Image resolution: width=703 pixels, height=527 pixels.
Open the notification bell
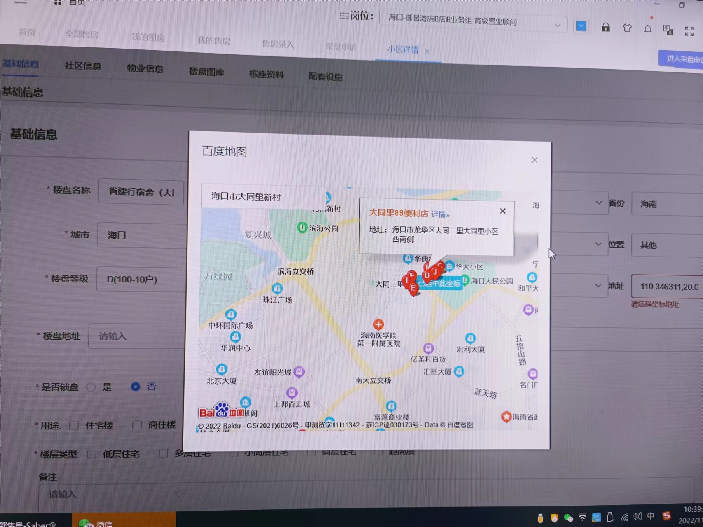[648, 29]
